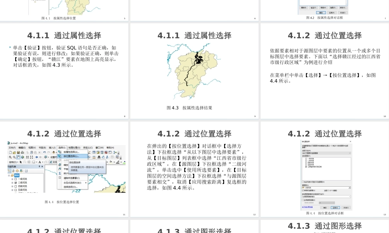This screenshot has height=233, width=389.
Task: Enable the 应用搜索距离 checkbox in the dialog
Action: (x=302, y=200)
